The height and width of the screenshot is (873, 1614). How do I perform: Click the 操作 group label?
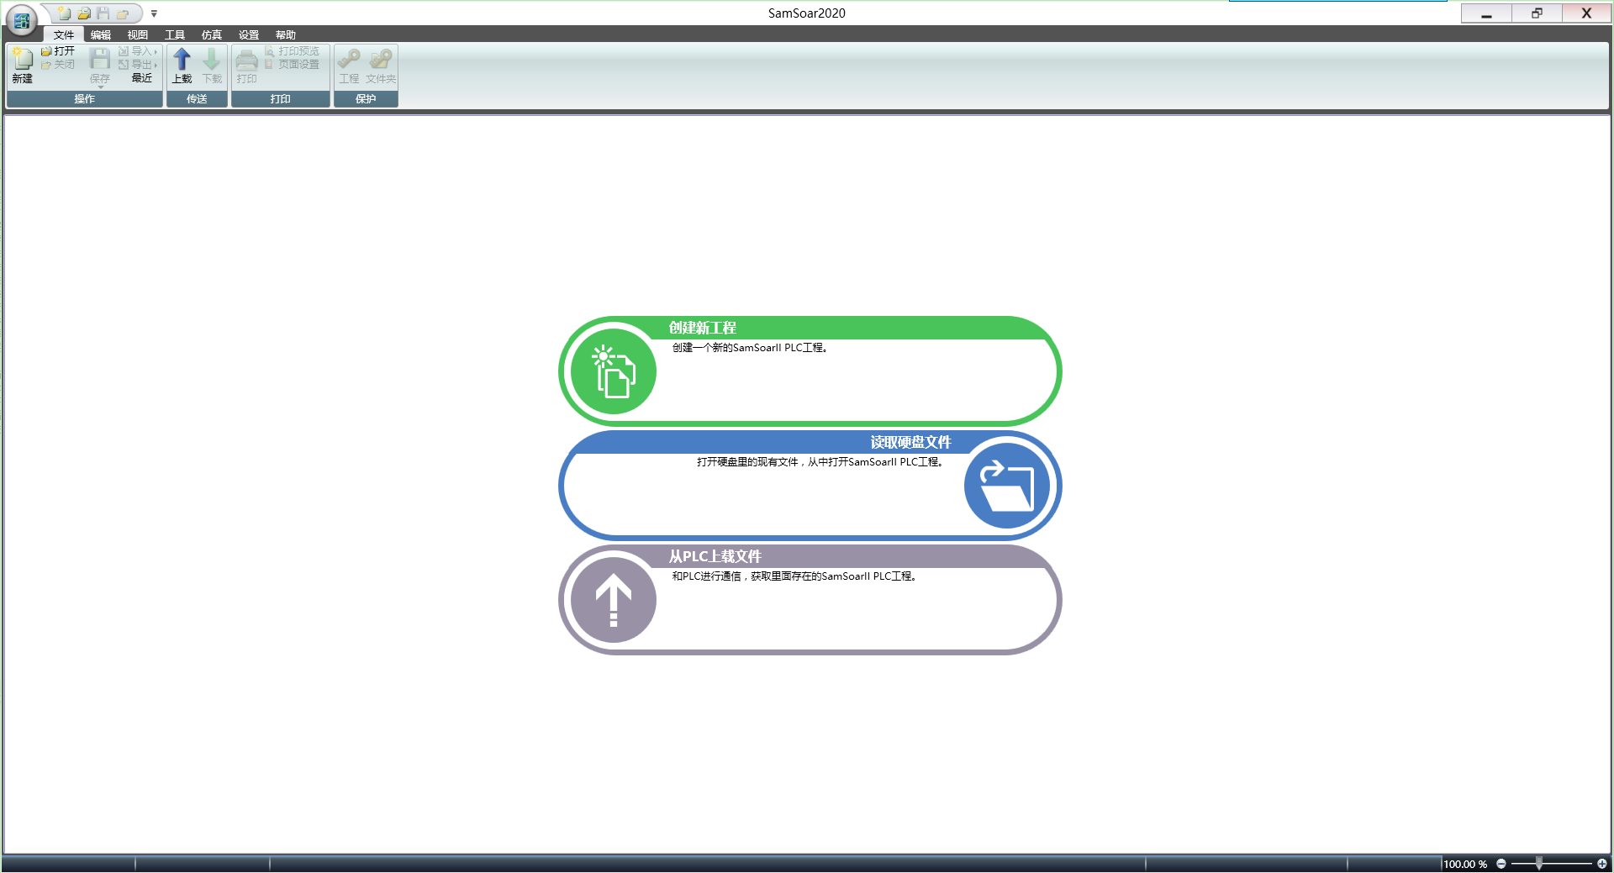(85, 99)
